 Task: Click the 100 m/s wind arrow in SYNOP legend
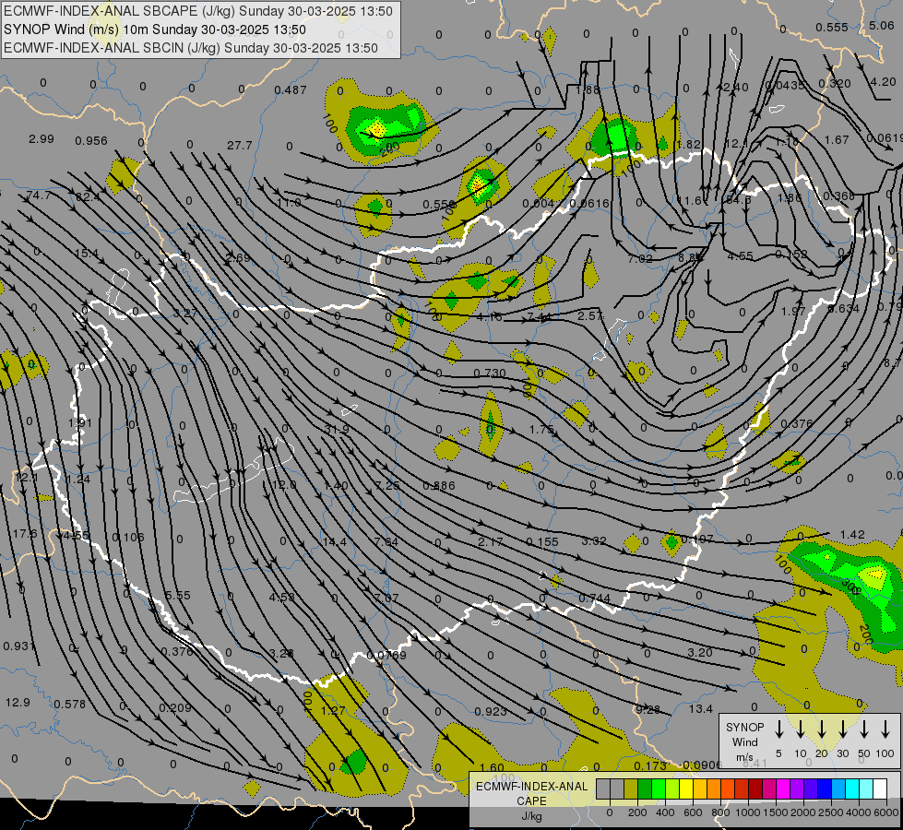[x=885, y=729]
